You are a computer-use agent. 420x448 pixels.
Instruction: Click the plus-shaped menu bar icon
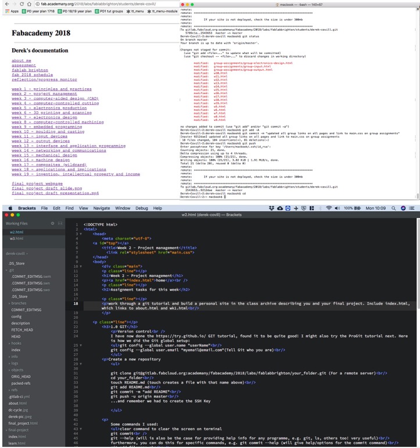[296, 208]
